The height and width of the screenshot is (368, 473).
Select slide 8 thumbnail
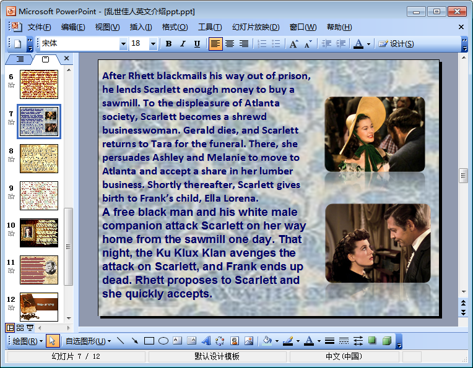point(39,158)
